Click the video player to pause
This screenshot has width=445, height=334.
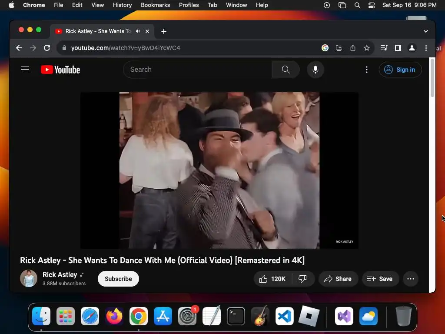(219, 170)
